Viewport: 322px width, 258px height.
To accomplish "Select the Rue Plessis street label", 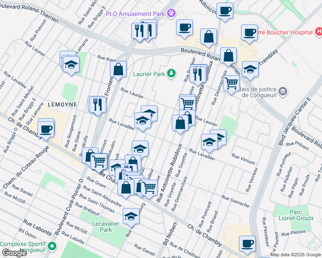I will point(294,233).
